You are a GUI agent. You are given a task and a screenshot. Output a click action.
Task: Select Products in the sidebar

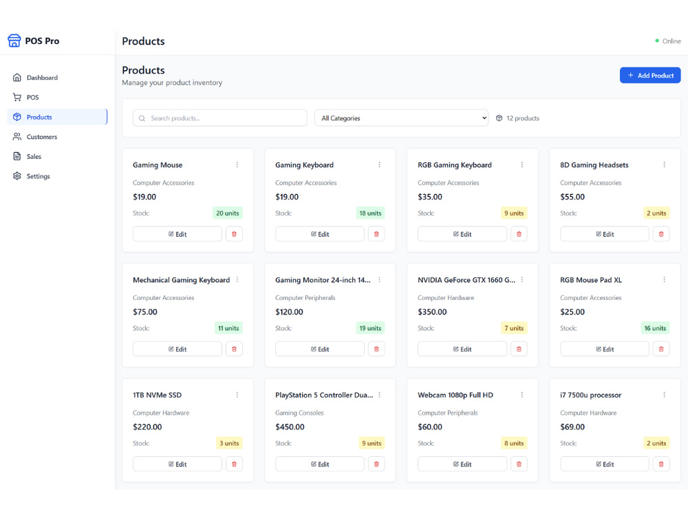pos(57,117)
